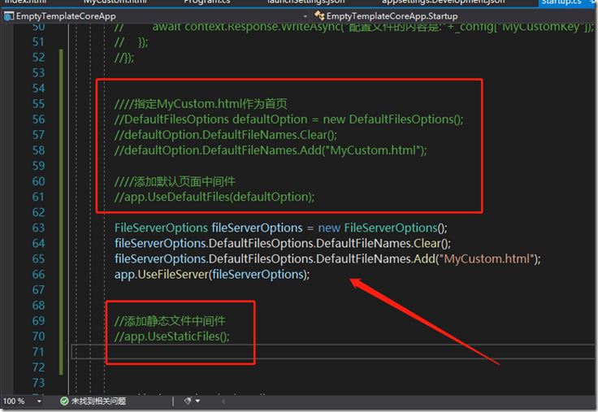598x412 pixels.
Task: Click the "MyCustom.html" string on line 65
Action: (487, 259)
